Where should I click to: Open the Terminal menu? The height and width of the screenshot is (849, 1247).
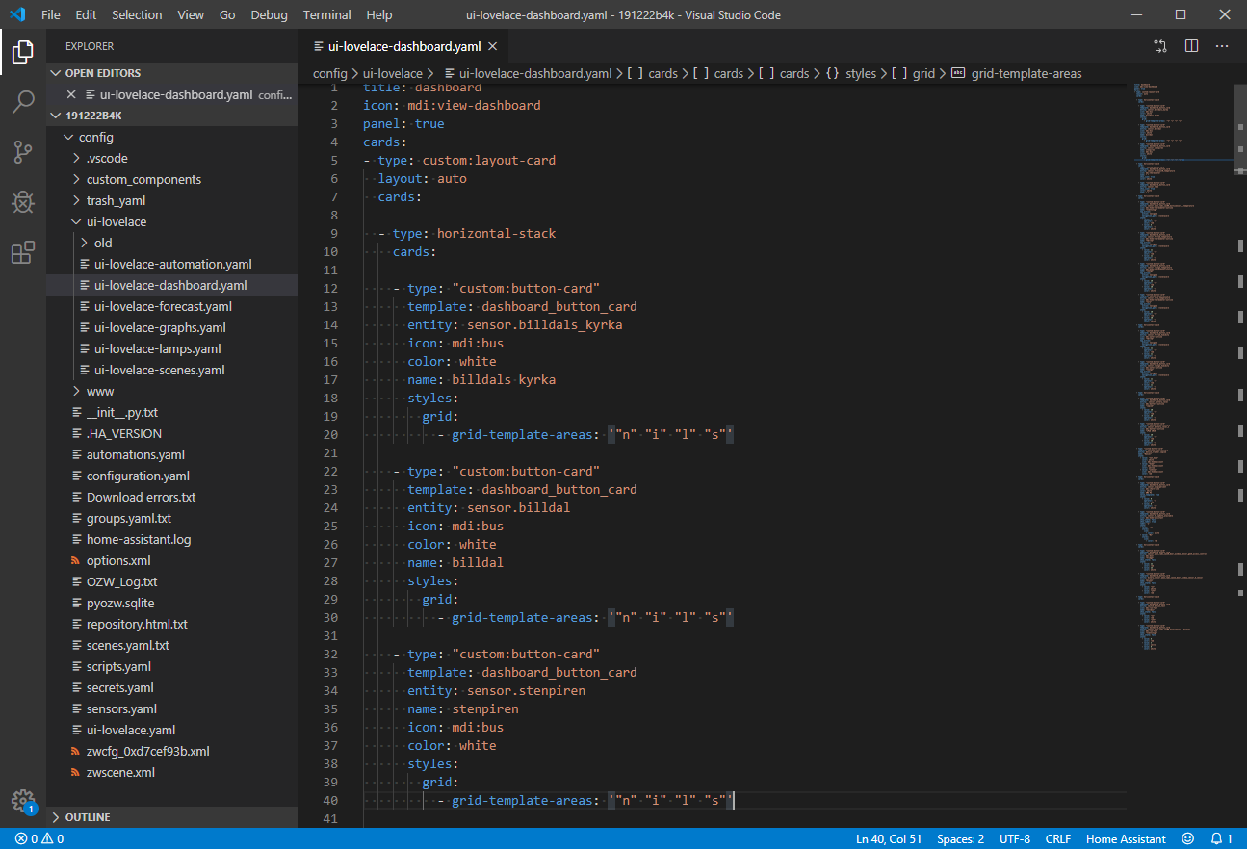(326, 14)
